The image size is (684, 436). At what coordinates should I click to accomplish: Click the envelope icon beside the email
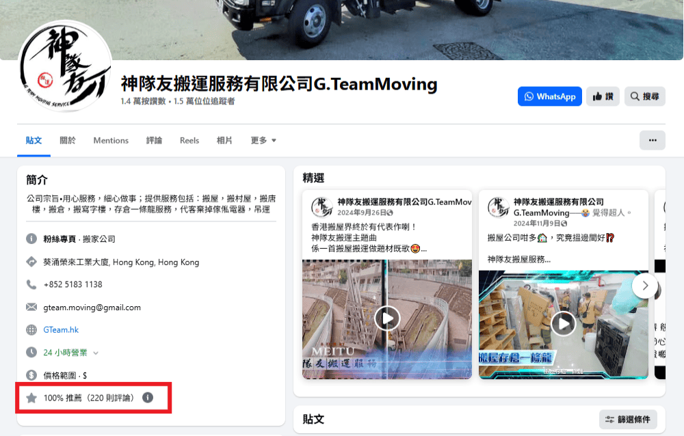click(31, 307)
